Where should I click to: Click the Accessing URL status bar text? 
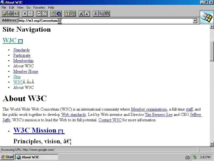(x=28, y=150)
